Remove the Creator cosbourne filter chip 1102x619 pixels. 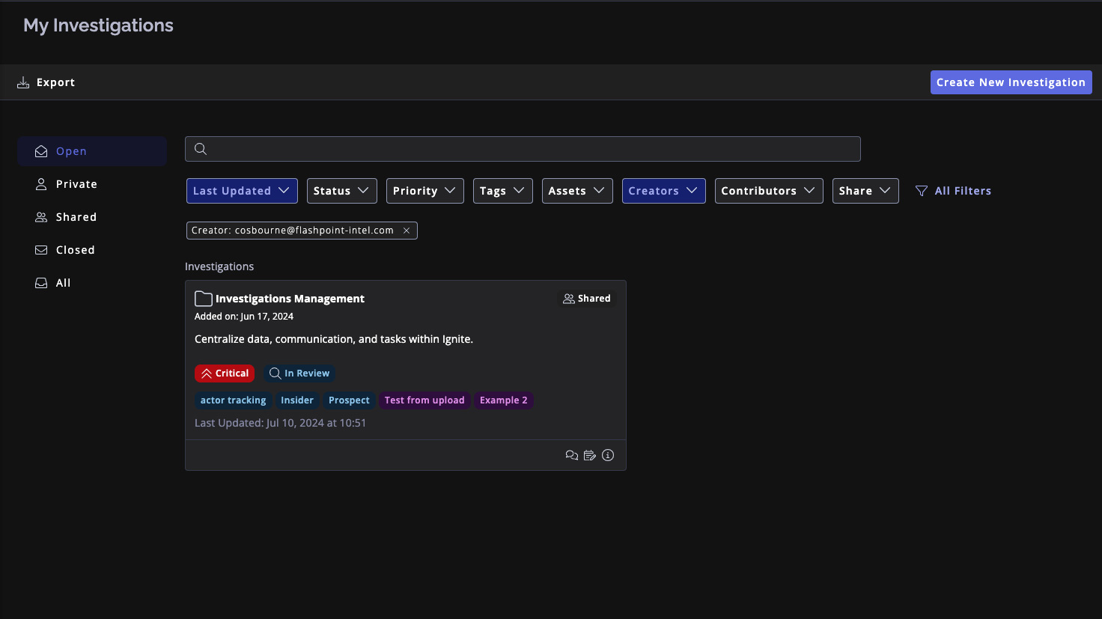pos(407,231)
